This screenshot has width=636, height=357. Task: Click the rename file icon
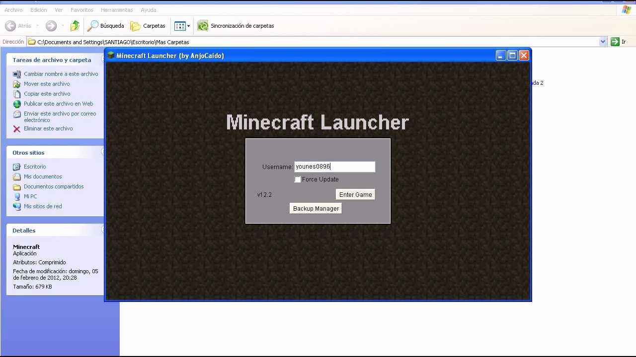pos(17,74)
